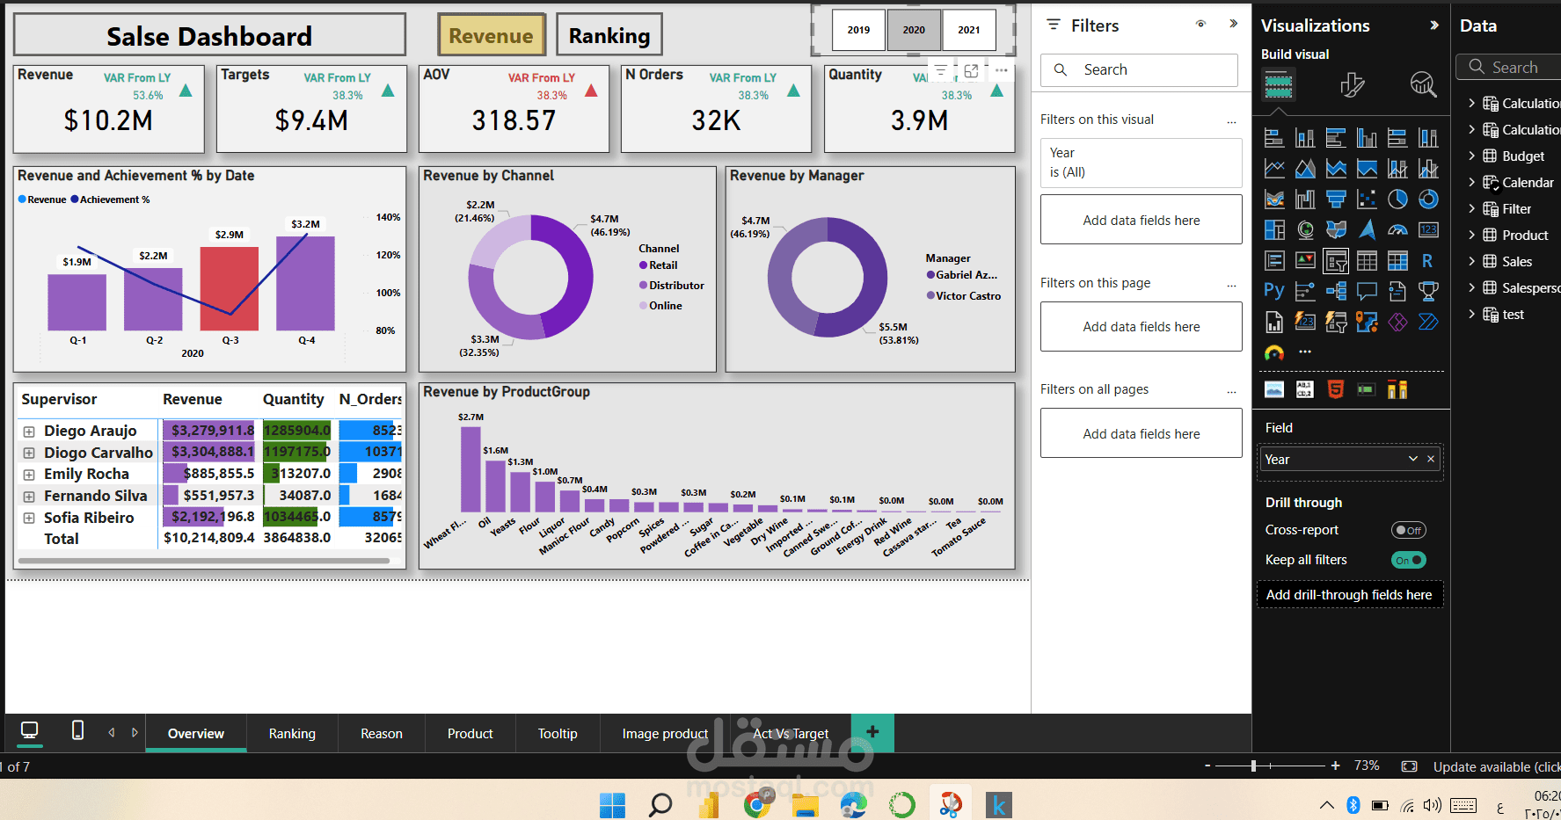Add a new report page
The height and width of the screenshot is (820, 1561).
(x=872, y=732)
